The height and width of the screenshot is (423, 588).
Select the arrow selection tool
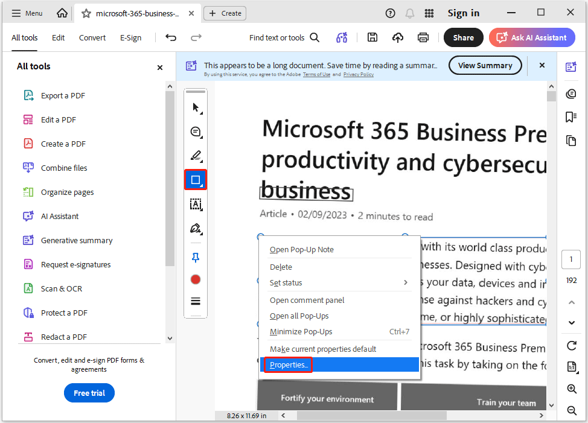click(196, 108)
